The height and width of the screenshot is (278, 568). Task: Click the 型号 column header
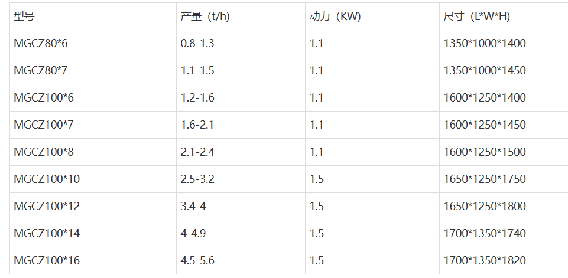click(x=93, y=17)
